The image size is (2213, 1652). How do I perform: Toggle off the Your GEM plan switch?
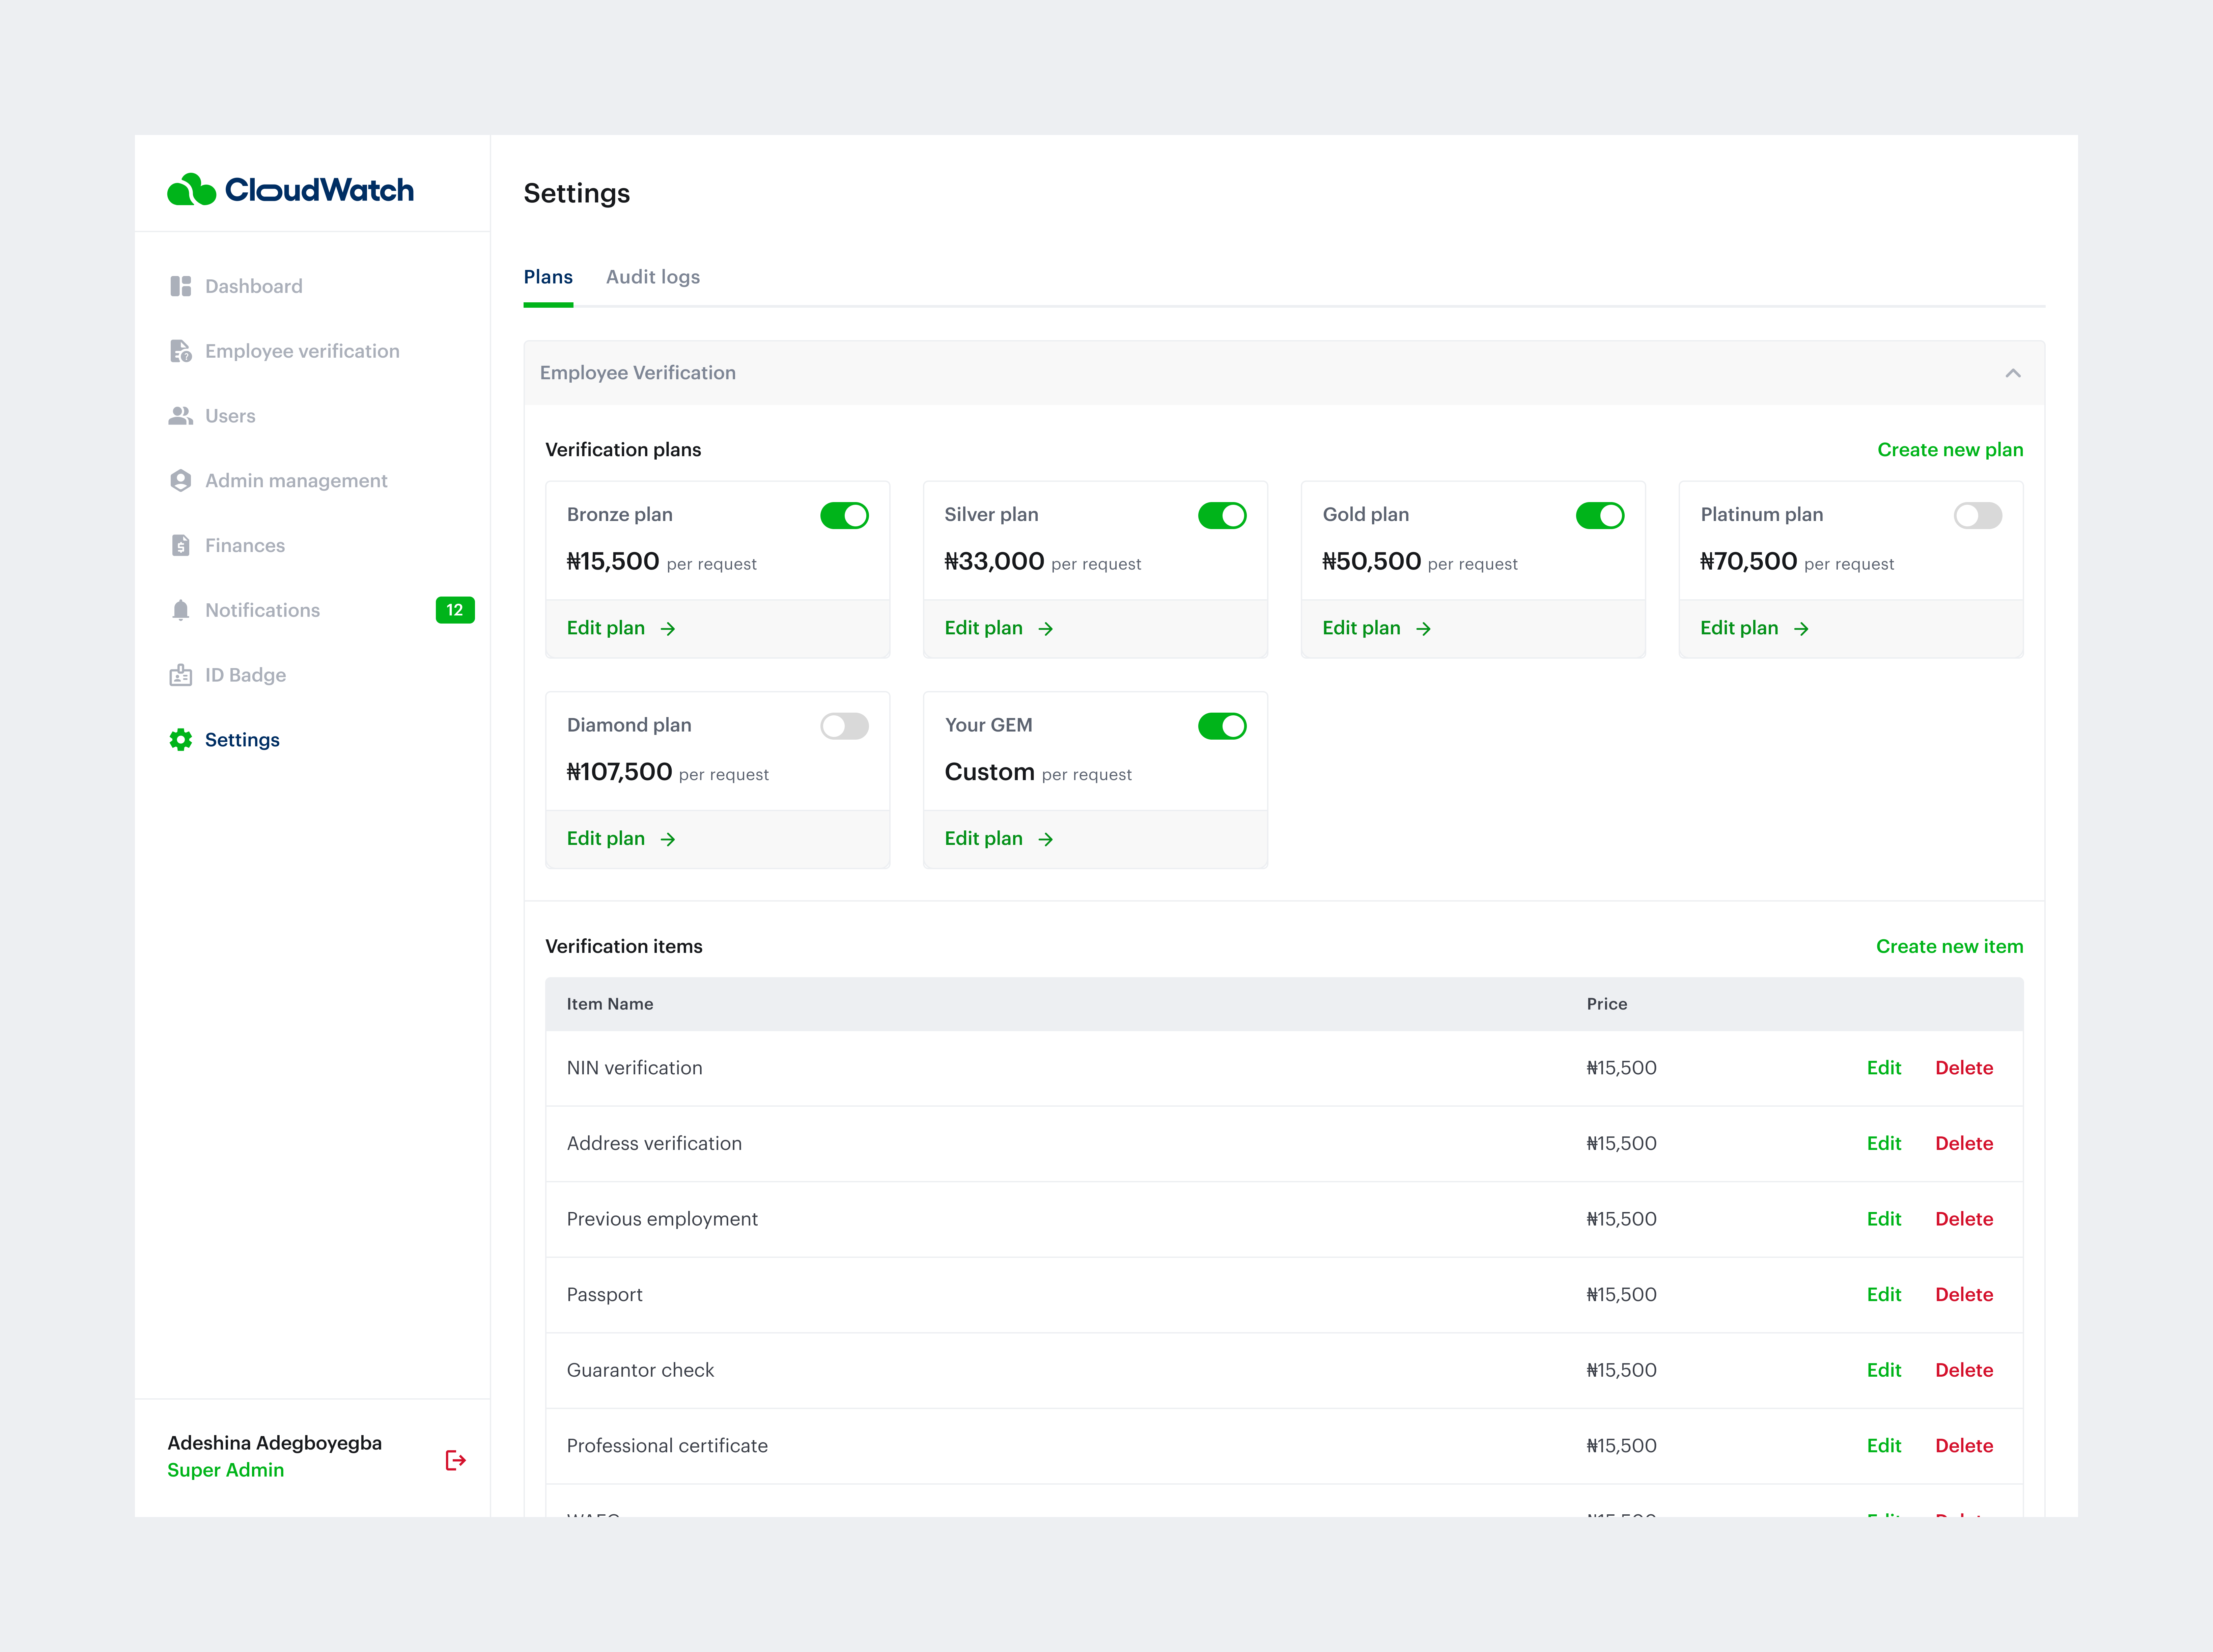(1223, 726)
